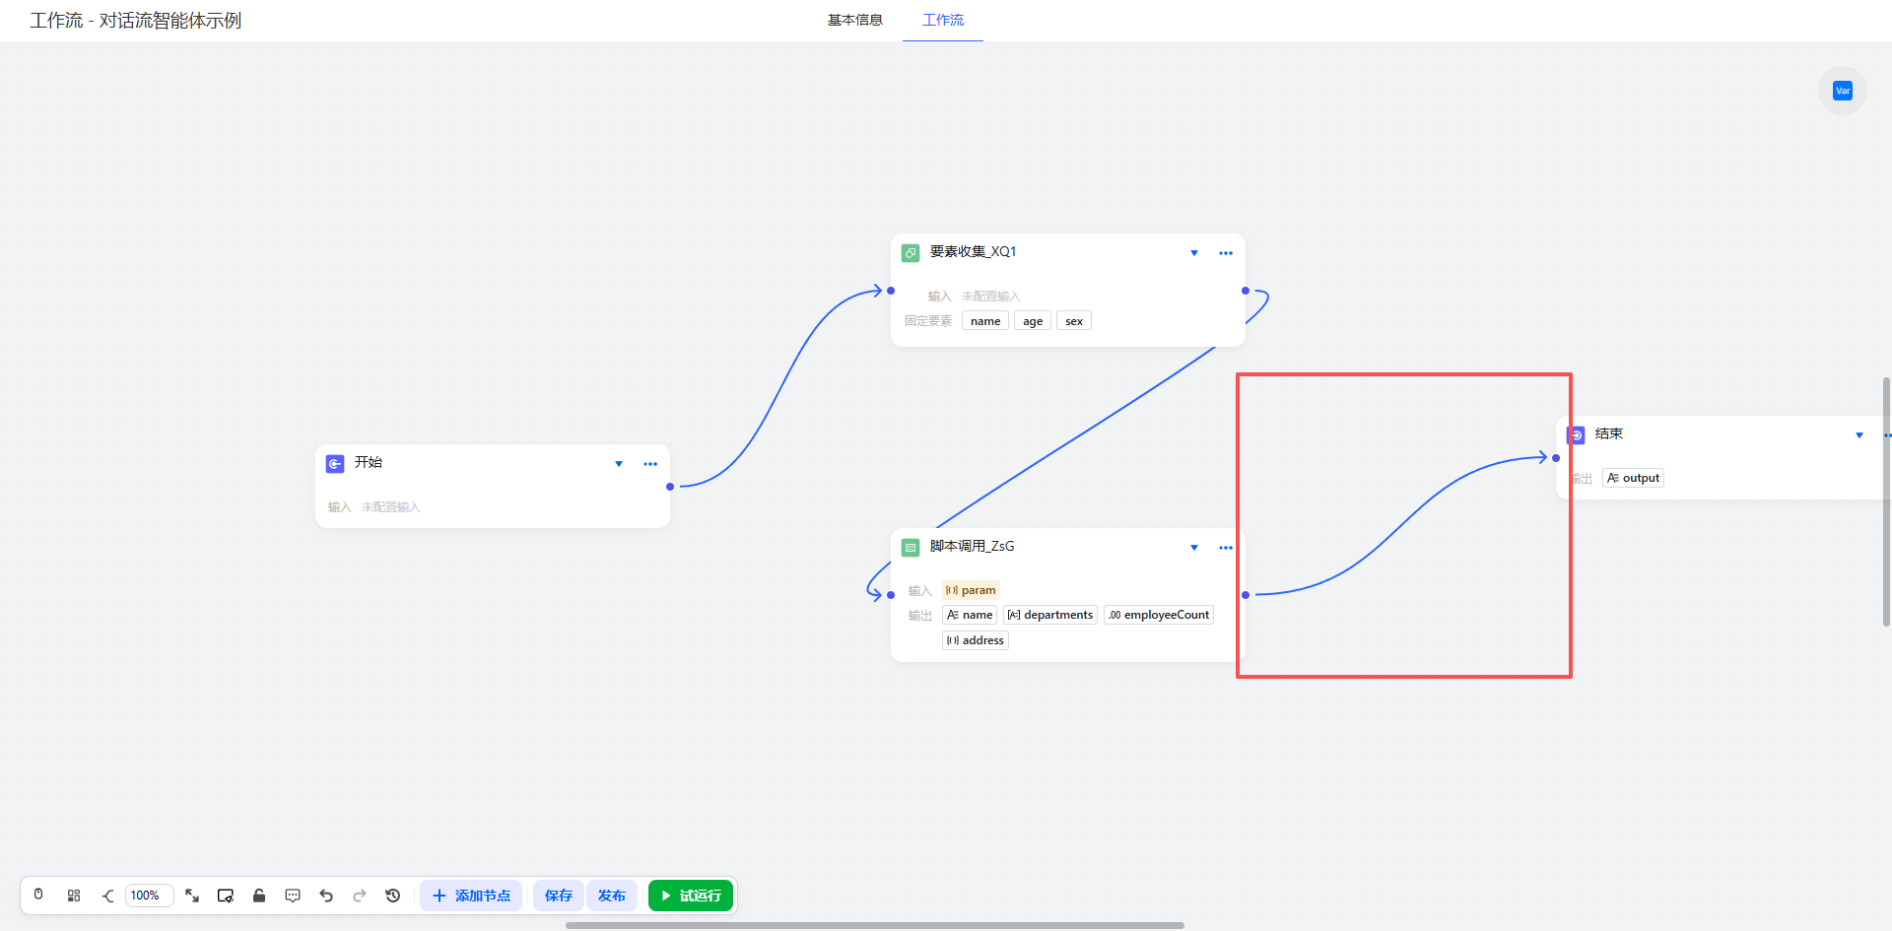This screenshot has width=1892, height=931.
Task: Click the 试运行 run button
Action: (x=691, y=896)
